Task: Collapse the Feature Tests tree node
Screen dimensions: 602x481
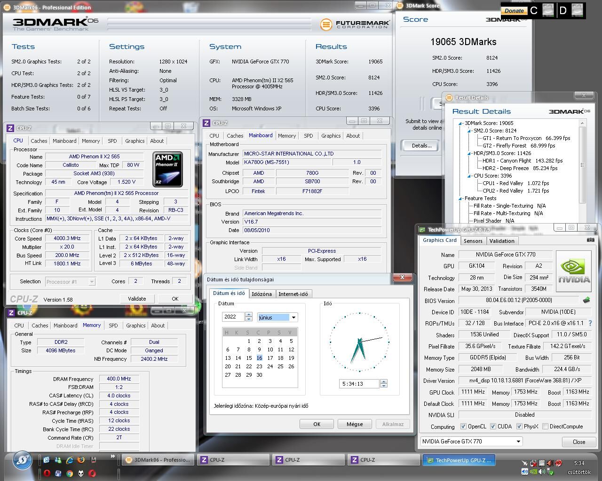Action: tap(461, 198)
